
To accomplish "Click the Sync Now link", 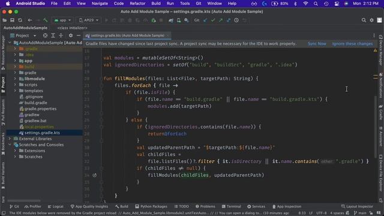I will (317, 44).
